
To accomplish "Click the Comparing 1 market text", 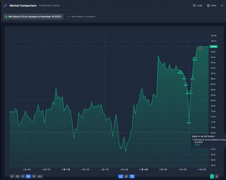I will (x=49, y=5).
